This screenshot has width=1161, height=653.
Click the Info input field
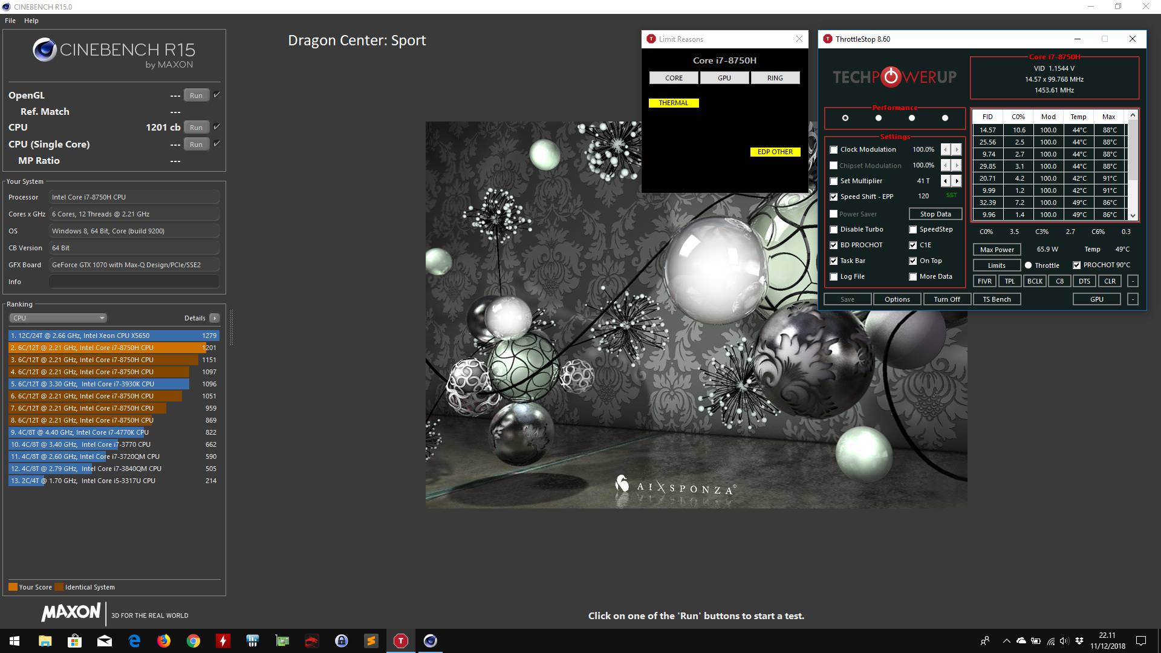[134, 282]
